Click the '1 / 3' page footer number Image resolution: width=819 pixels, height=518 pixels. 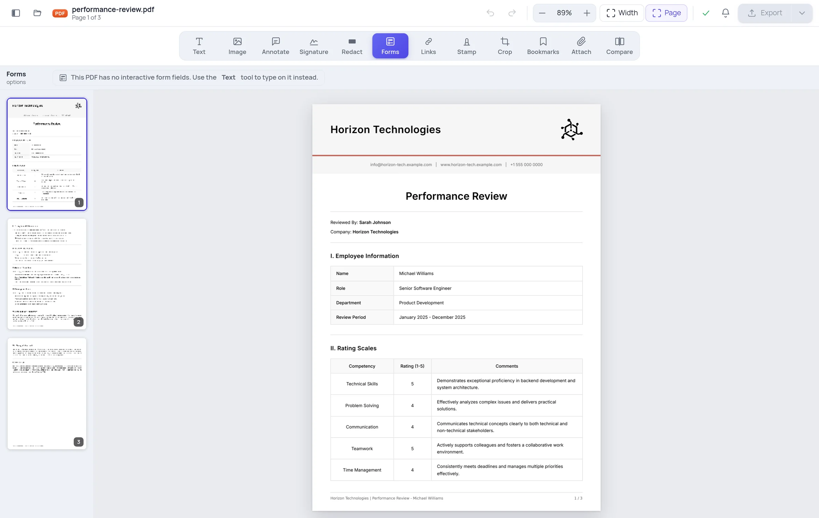pos(578,498)
